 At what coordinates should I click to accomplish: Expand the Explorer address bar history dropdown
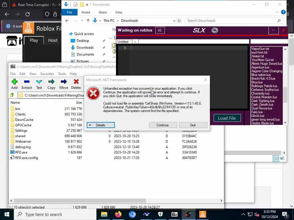(x=174, y=21)
